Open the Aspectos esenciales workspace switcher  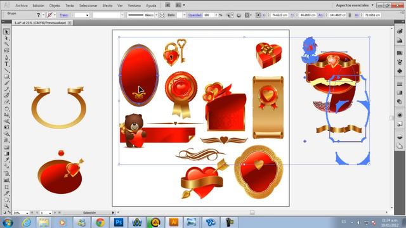355,5
